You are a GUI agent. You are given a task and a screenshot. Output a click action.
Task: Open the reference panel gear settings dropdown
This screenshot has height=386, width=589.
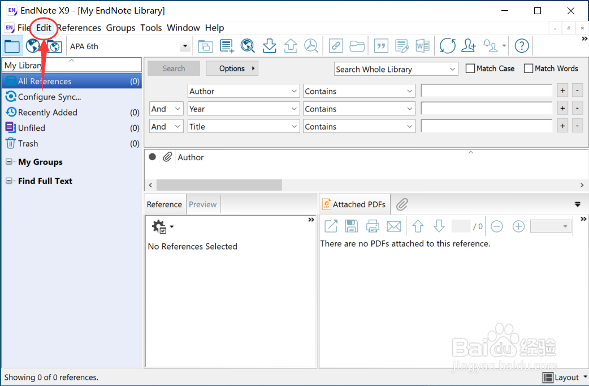[x=162, y=226]
